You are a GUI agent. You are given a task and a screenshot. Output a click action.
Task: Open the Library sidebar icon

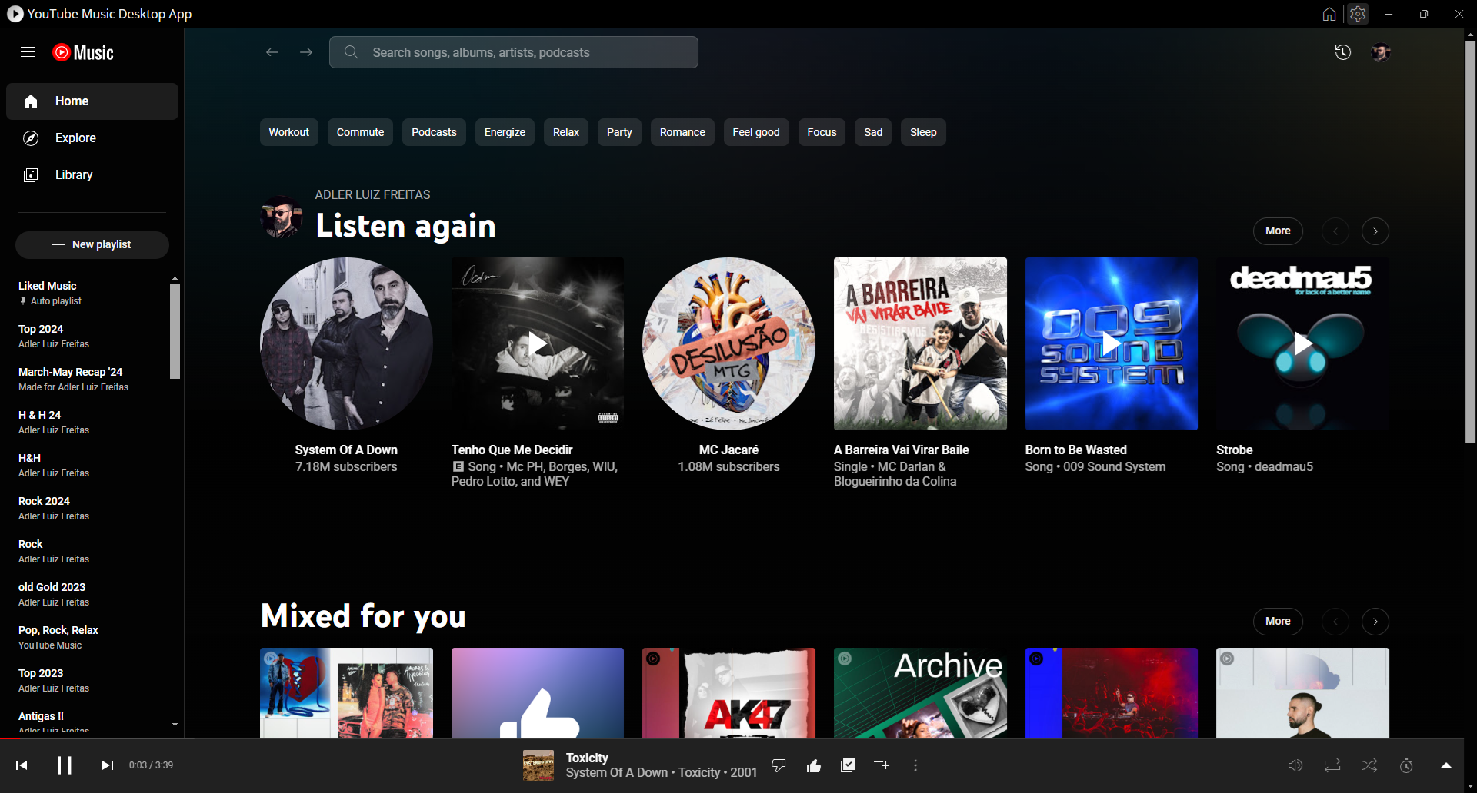[x=31, y=174]
